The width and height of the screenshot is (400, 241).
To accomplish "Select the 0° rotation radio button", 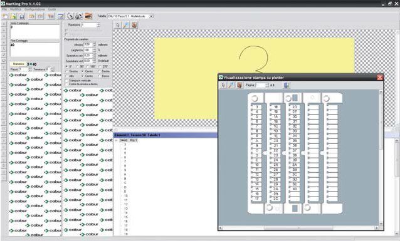I will coord(67,66).
